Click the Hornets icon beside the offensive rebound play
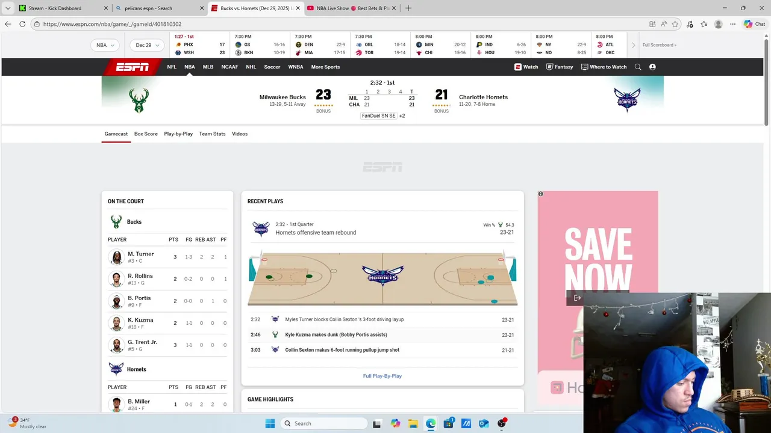 (261, 229)
